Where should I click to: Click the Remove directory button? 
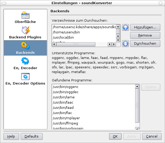click(145, 35)
